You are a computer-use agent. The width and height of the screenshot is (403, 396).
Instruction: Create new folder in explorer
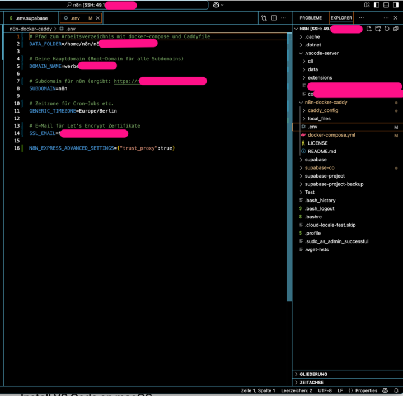click(x=378, y=29)
